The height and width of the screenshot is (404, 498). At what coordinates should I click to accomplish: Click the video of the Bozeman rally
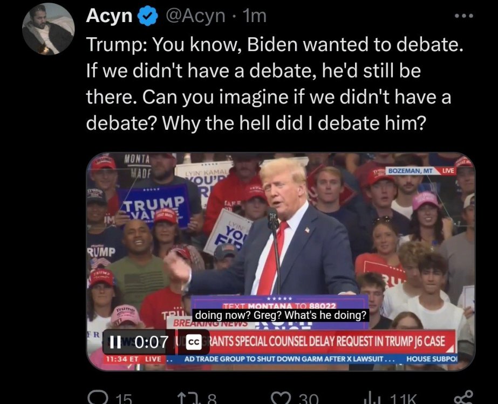281,261
